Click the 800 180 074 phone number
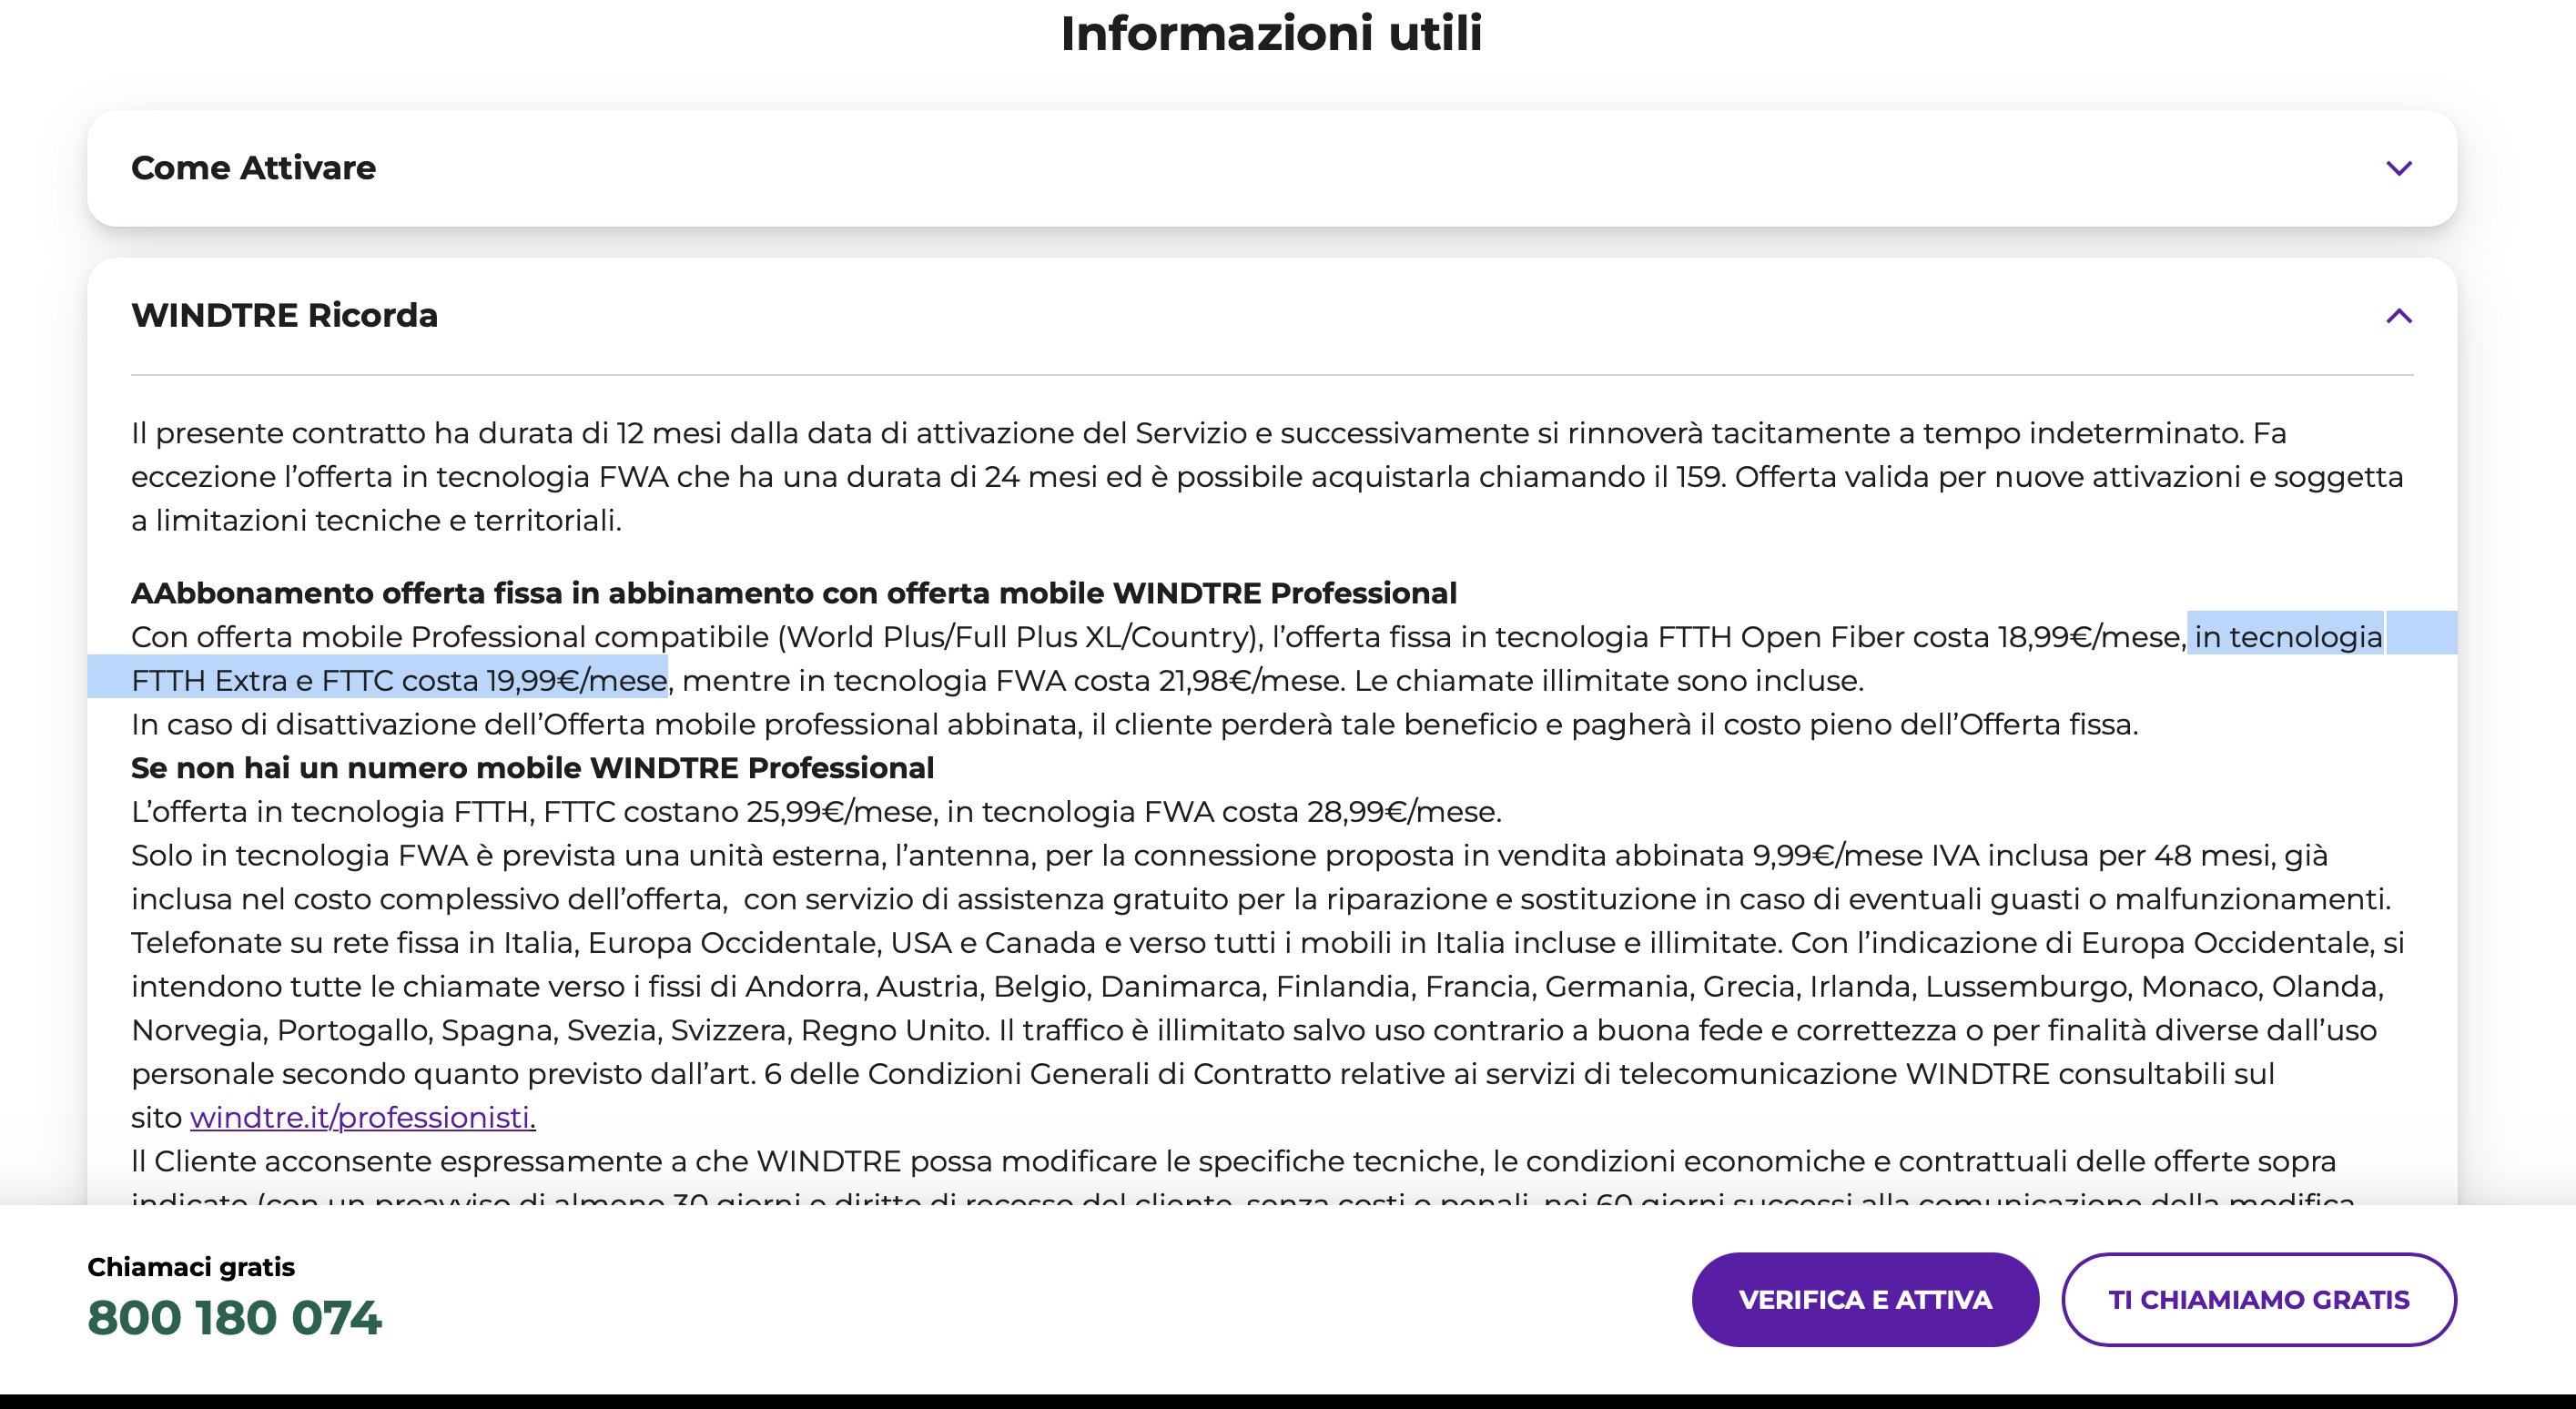The width and height of the screenshot is (2576, 1409). click(x=234, y=1317)
